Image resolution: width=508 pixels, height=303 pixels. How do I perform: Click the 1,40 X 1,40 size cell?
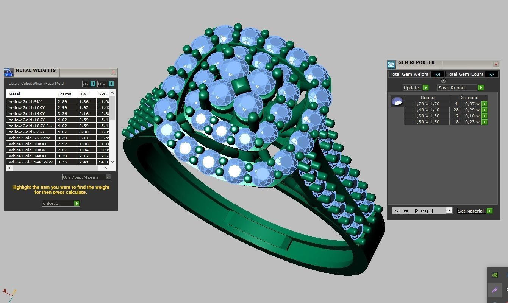(x=427, y=110)
